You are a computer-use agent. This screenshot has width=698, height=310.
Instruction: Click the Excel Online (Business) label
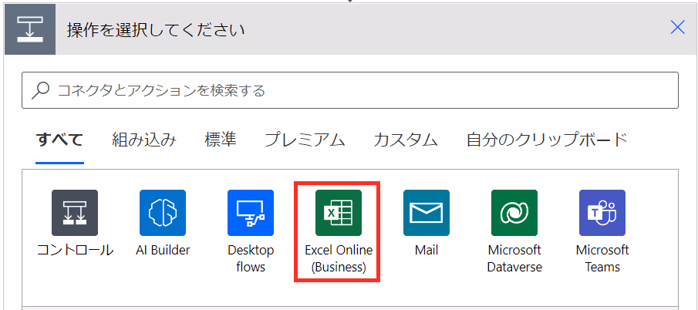[339, 258]
